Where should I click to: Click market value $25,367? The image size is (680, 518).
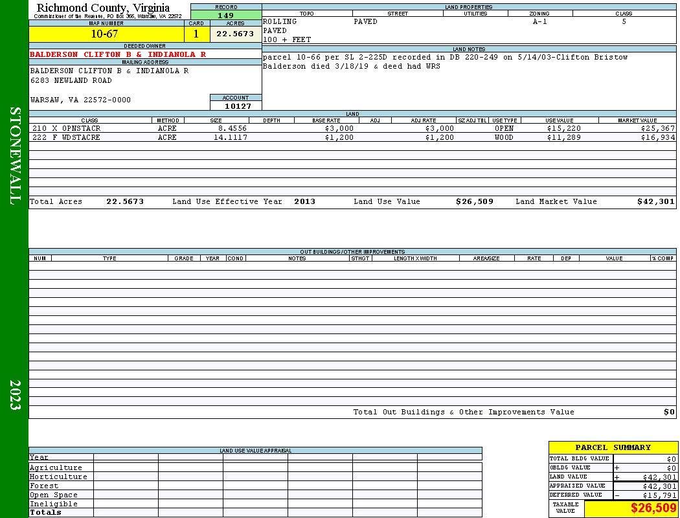point(658,128)
